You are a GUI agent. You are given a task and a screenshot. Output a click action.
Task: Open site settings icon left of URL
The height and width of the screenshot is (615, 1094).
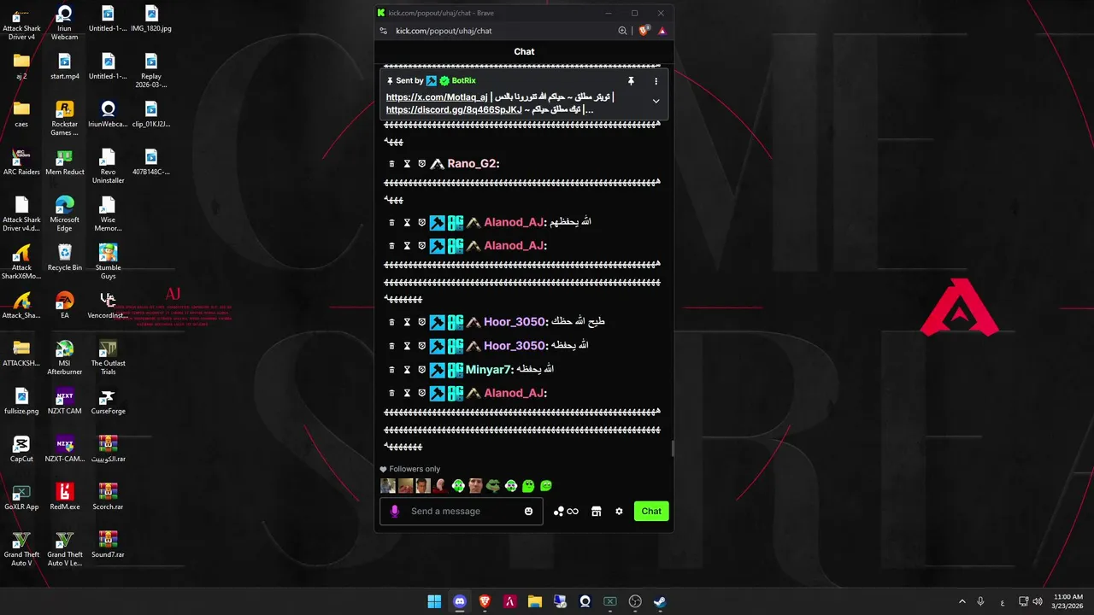coord(384,31)
